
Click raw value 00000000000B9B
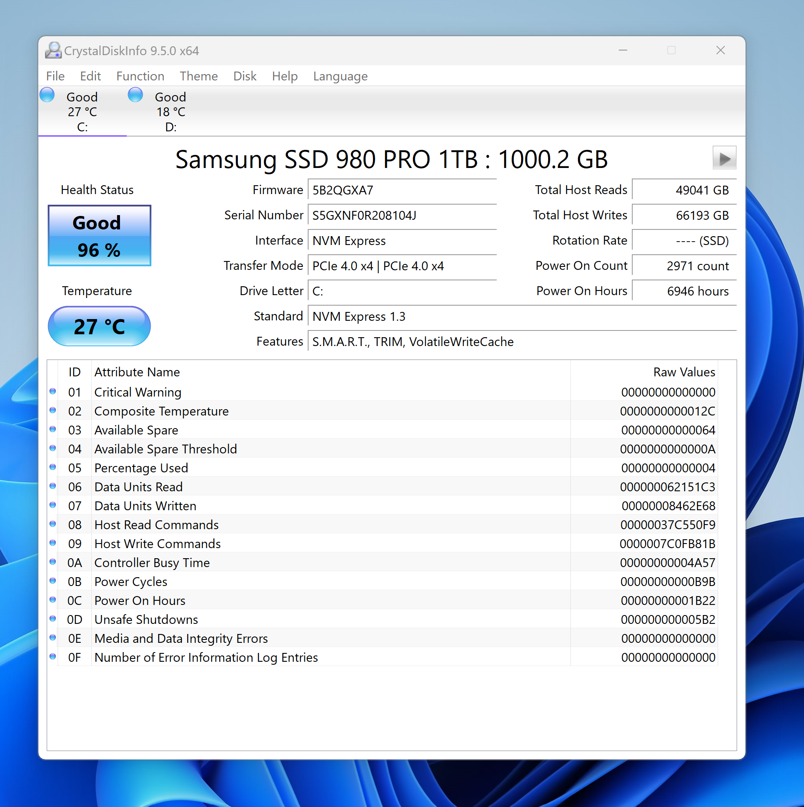[668, 582]
